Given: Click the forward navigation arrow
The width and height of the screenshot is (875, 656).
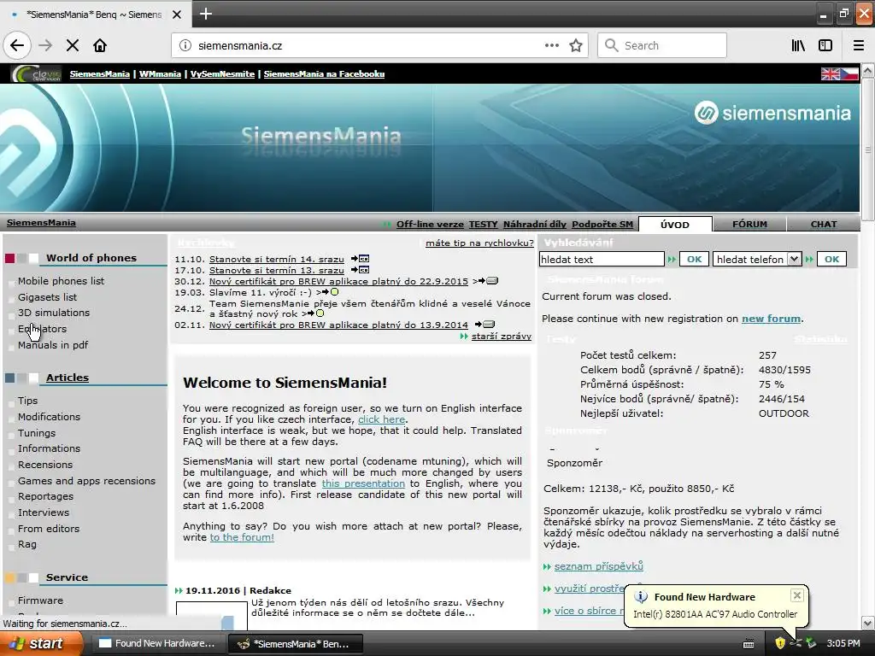Looking at the screenshot, I should 45,45.
